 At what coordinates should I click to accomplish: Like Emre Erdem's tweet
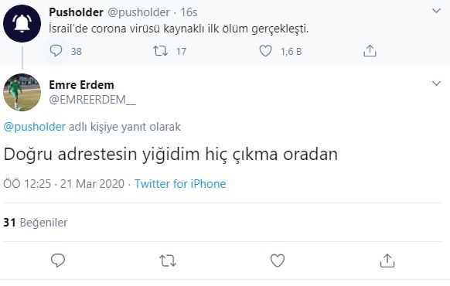(x=278, y=260)
